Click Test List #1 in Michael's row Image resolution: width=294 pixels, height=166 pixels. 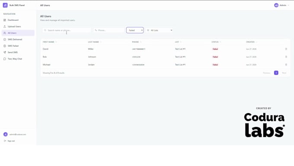pyautogui.click(x=180, y=65)
